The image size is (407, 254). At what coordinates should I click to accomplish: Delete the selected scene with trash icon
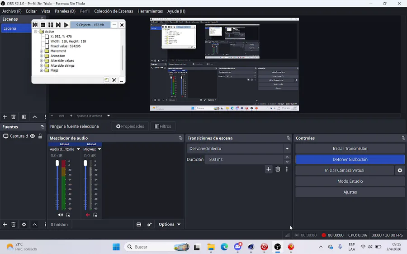14,117
